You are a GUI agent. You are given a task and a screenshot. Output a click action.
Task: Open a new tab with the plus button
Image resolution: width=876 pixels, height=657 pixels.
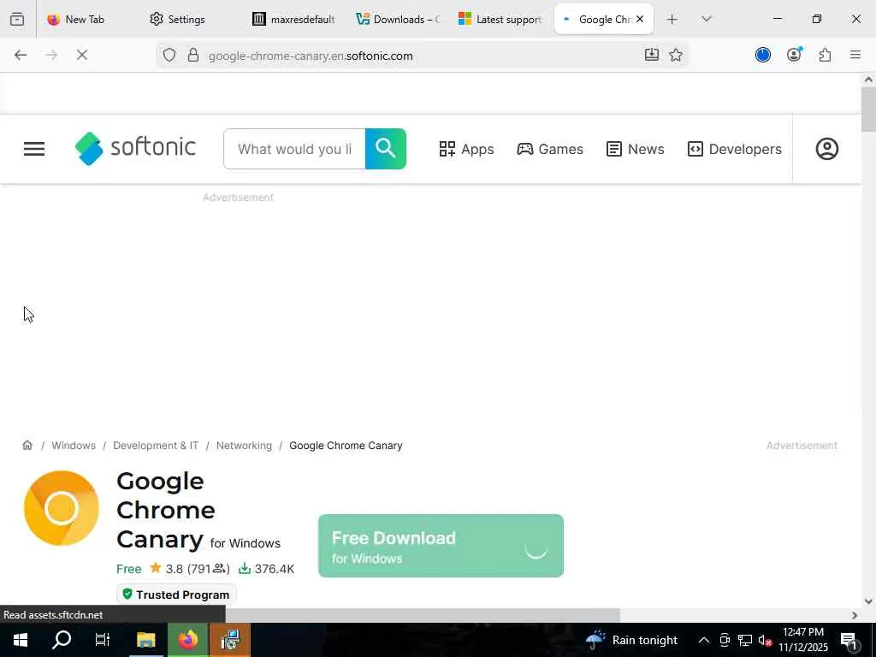click(672, 19)
